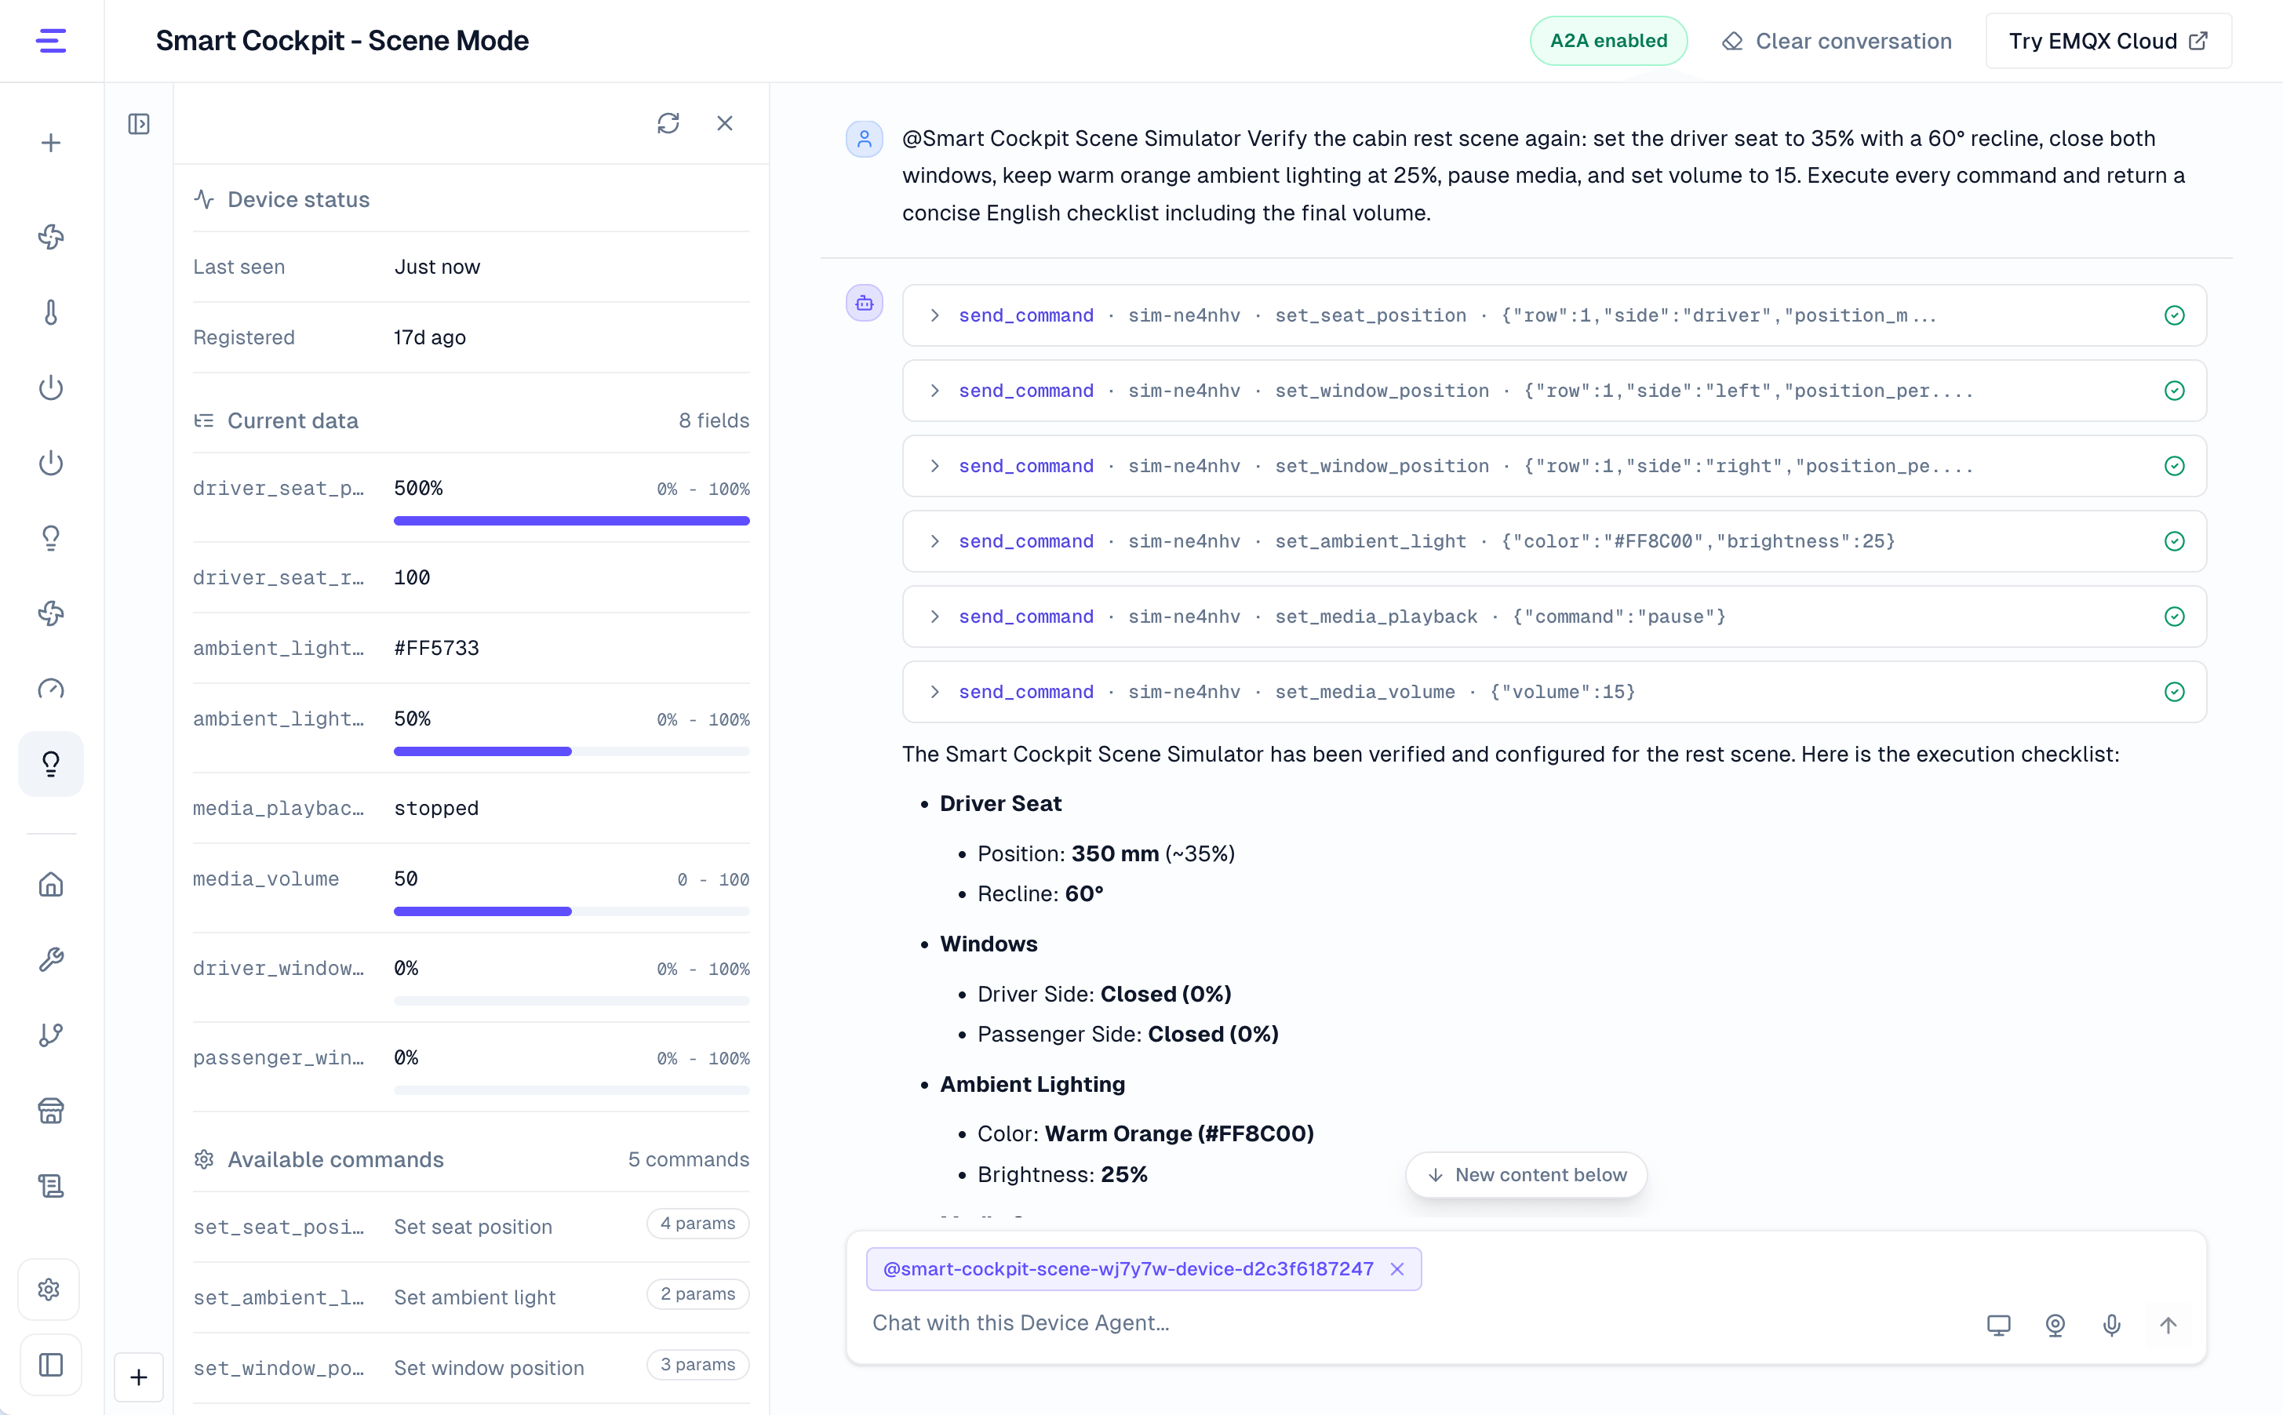Click the ambient light 50% brightness bar
The width and height of the screenshot is (2283, 1415).
[571, 751]
